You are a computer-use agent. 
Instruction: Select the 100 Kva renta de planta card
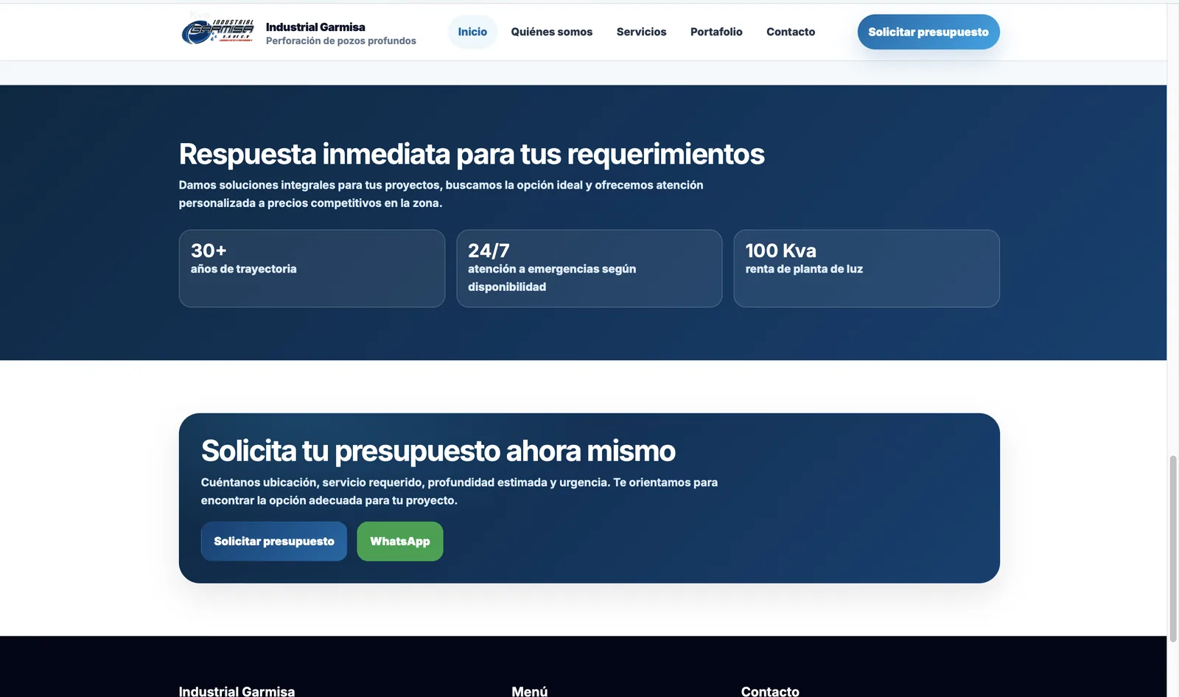(867, 268)
